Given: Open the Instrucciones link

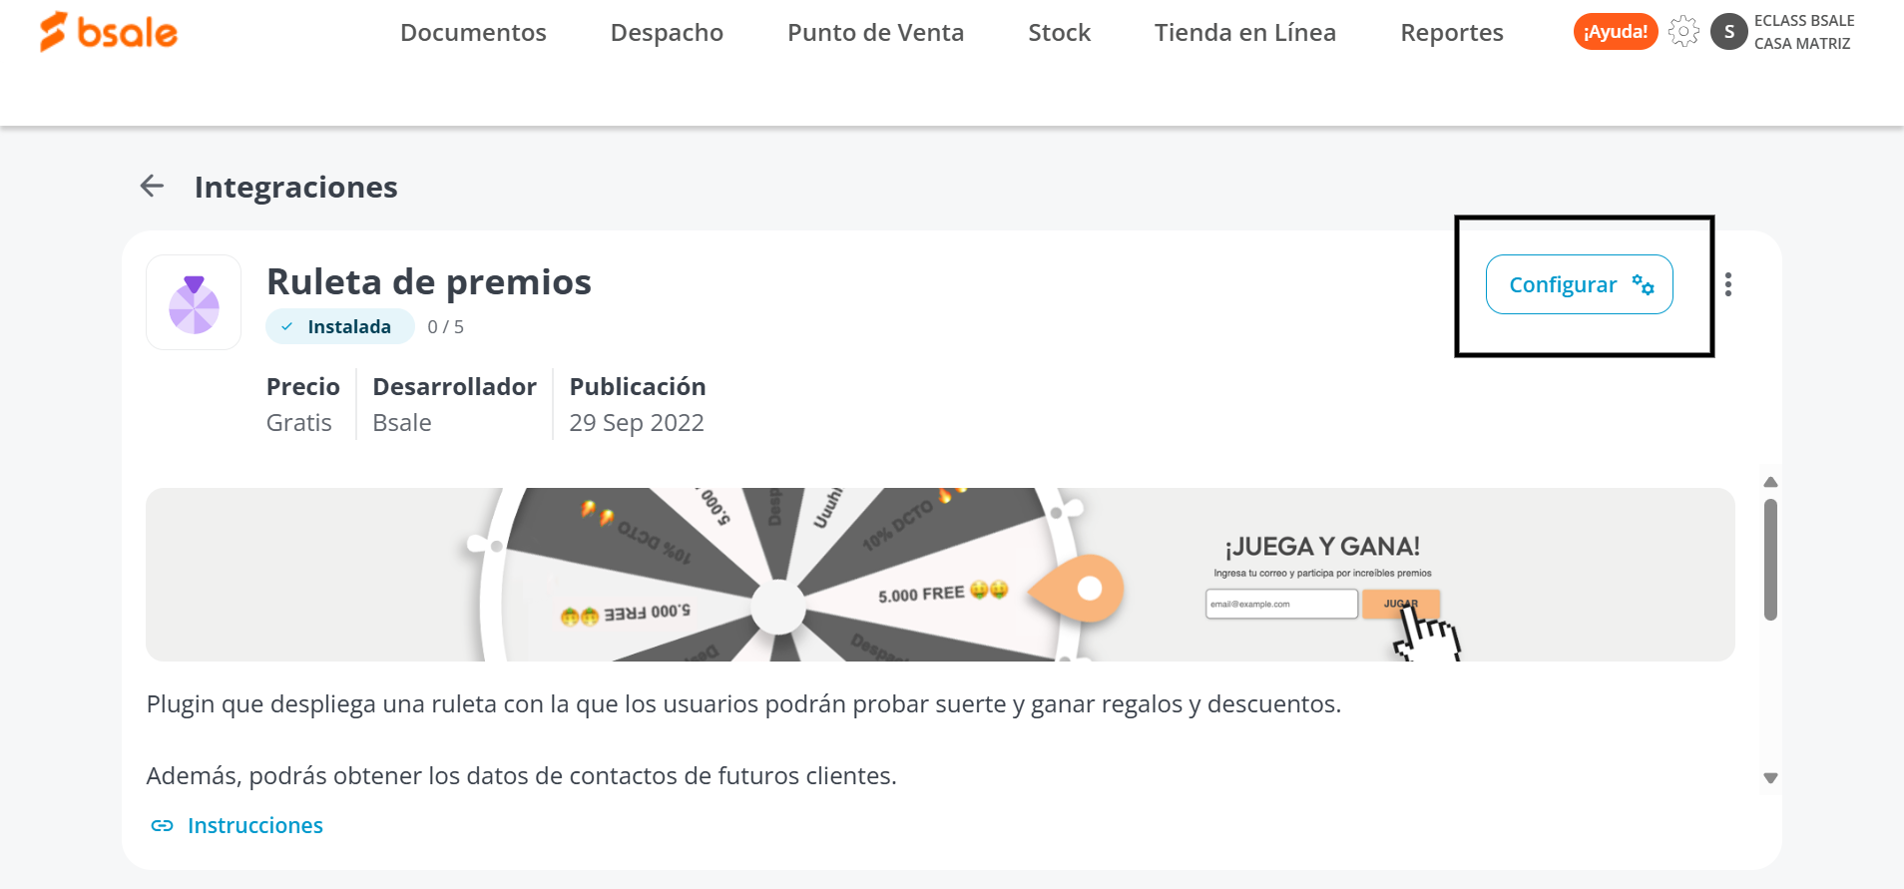Looking at the screenshot, I should [255, 825].
